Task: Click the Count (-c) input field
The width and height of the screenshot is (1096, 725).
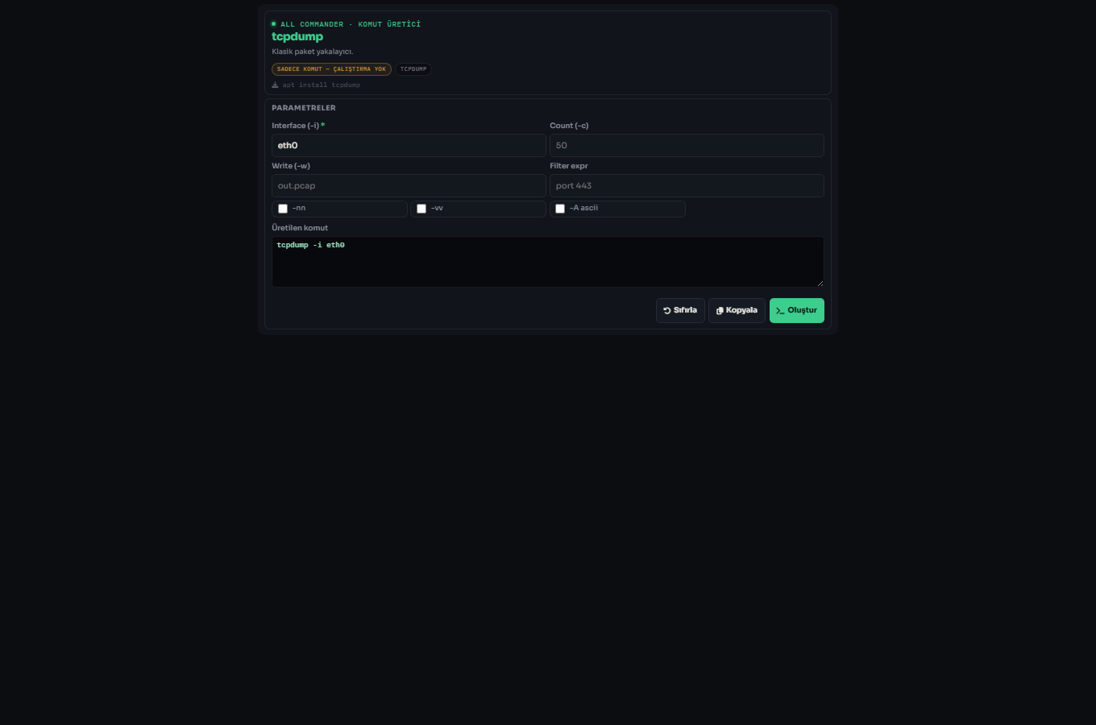Action: coord(687,146)
